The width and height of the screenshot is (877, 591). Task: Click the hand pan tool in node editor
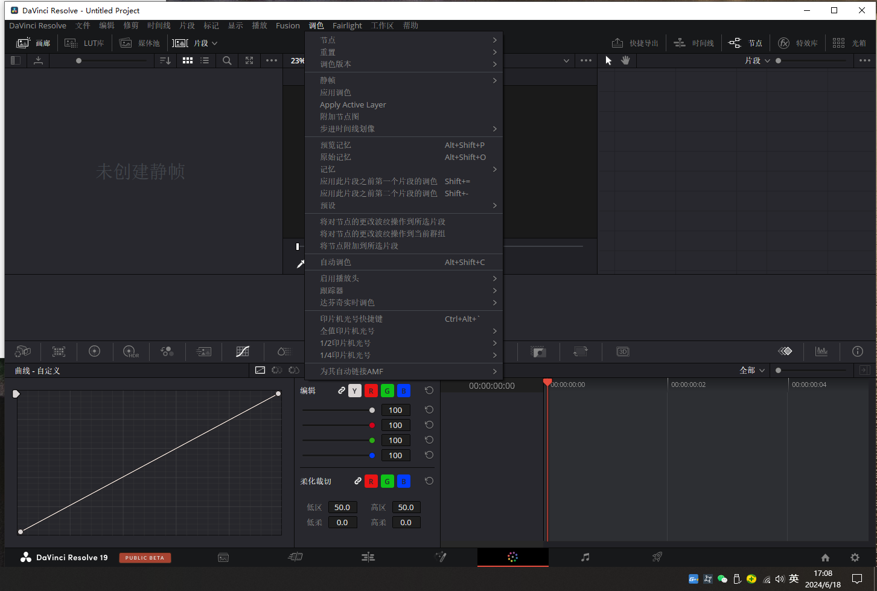(x=625, y=60)
